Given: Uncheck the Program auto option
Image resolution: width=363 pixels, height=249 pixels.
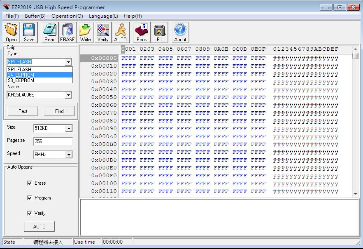Looking at the screenshot, I should click(x=30, y=198).
